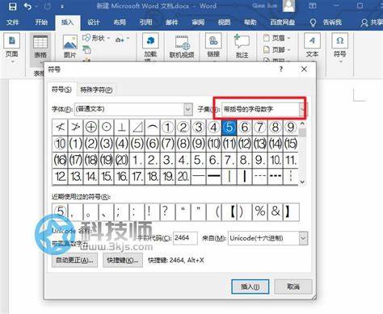Image resolution: width=383 pixels, height=314 pixels.
Task: Insert 联机视频 online video
Action: [x=182, y=47]
